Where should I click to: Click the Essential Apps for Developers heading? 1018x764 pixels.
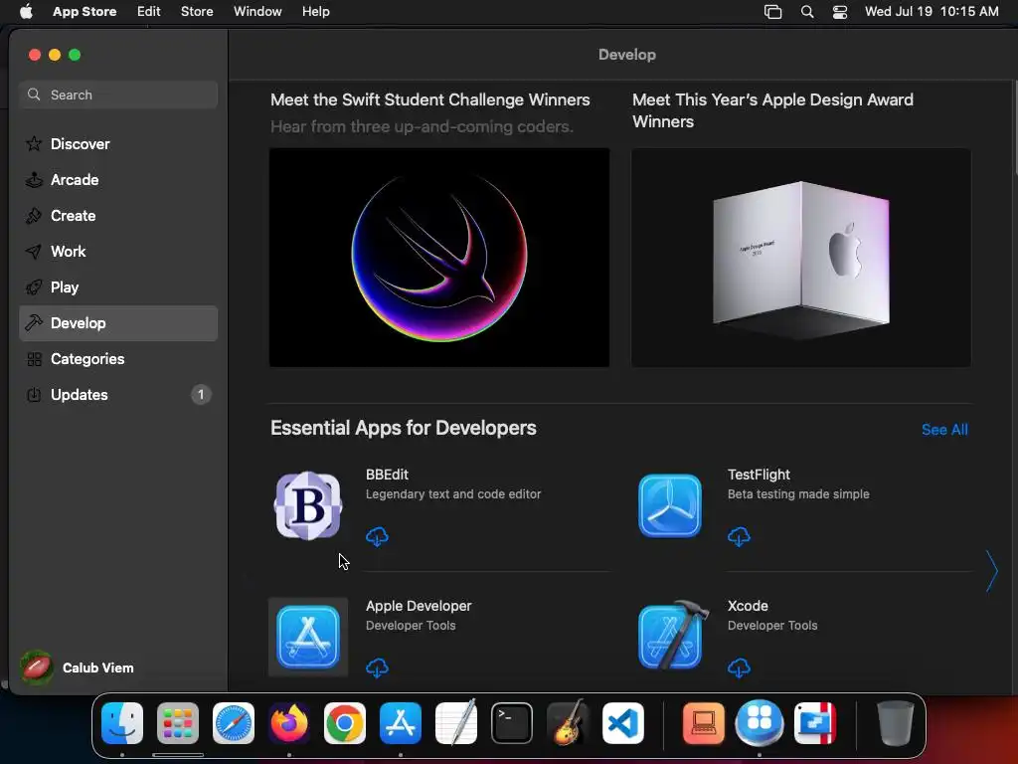pos(404,428)
